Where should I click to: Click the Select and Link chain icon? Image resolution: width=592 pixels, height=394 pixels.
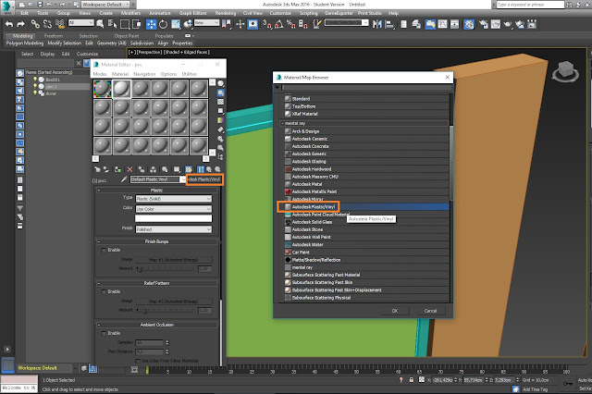coord(33,23)
